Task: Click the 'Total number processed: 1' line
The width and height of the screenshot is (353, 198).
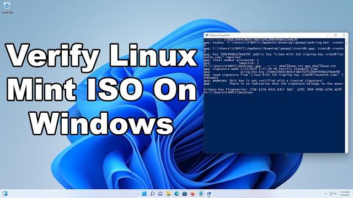Action: tap(232, 60)
